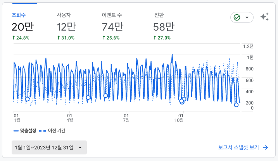Viewport: 278px width, 161px height.
Task: Expand the data status dropdown arrow
Action: 247,17
